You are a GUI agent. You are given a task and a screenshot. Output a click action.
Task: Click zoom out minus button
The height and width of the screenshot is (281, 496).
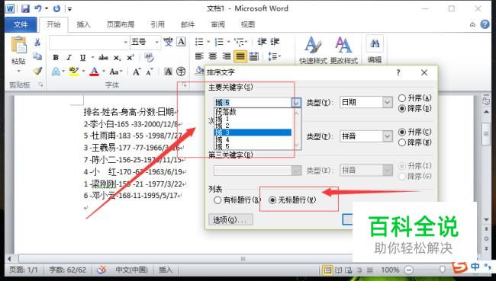click(x=409, y=270)
